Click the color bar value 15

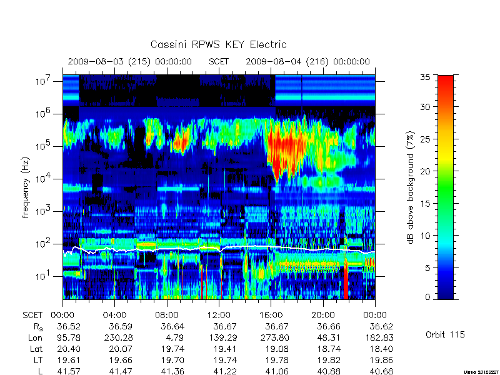pos(425,203)
